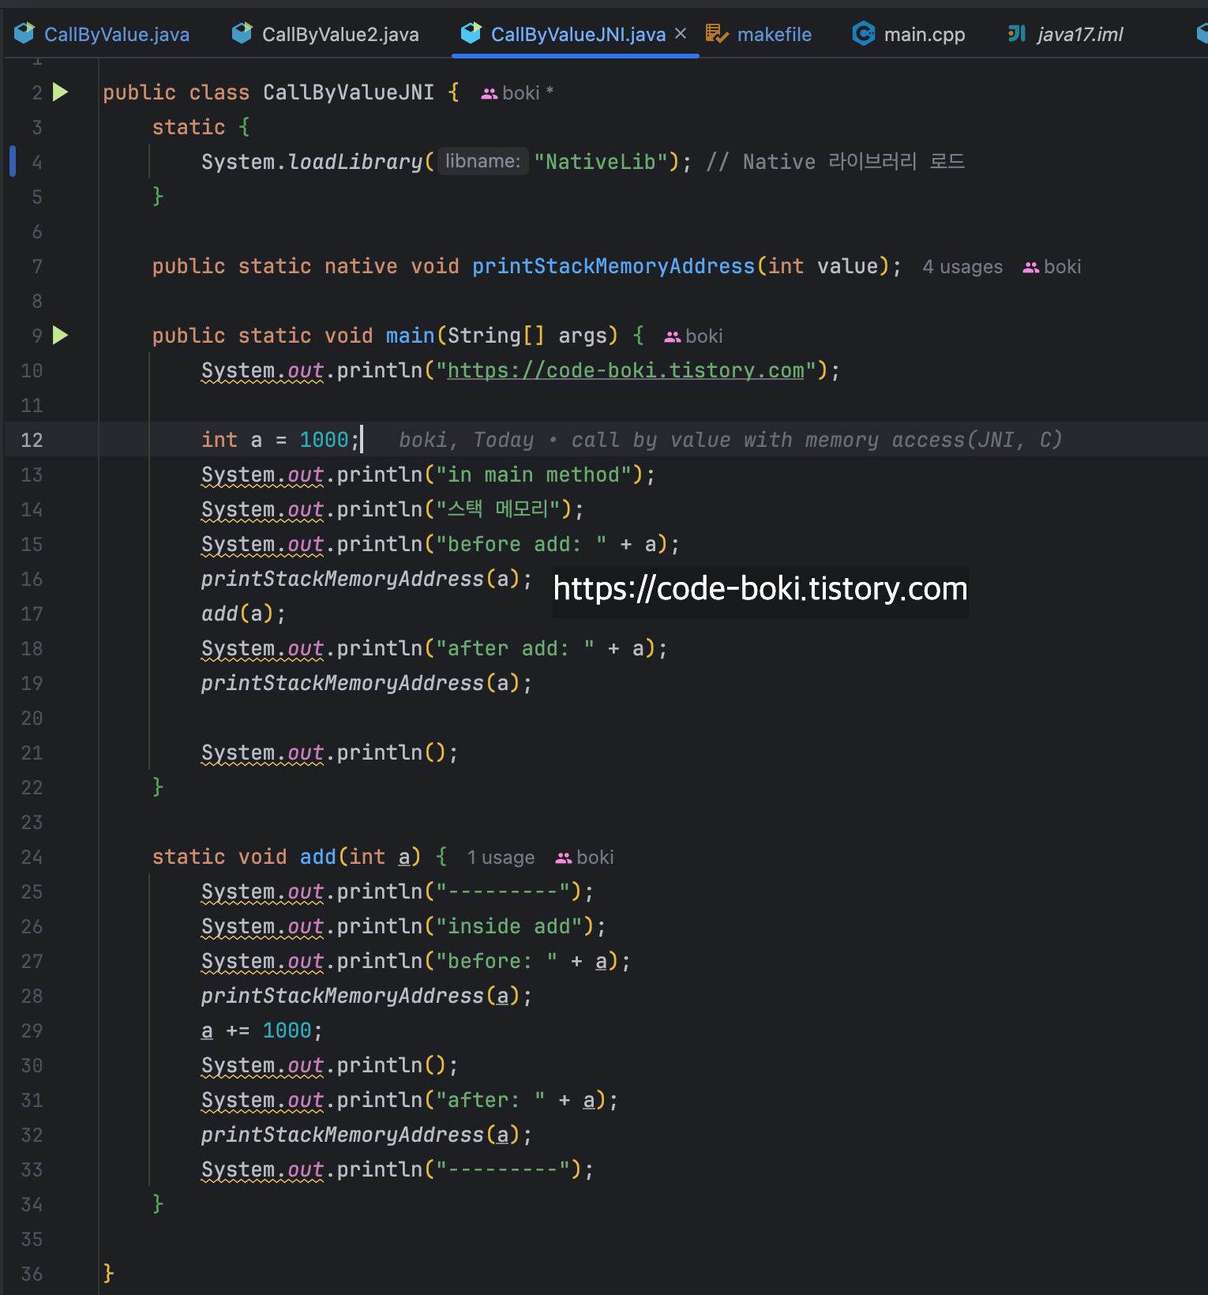The image size is (1208, 1295).
Task: Click the 'main' method name
Action: pyautogui.click(x=410, y=336)
